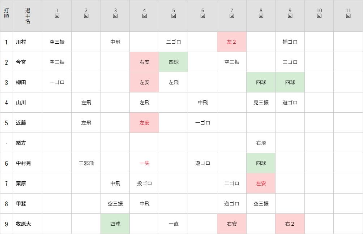This screenshot has height=234, width=363.
Task: Open player 牧原大 row name
Action: (24, 224)
